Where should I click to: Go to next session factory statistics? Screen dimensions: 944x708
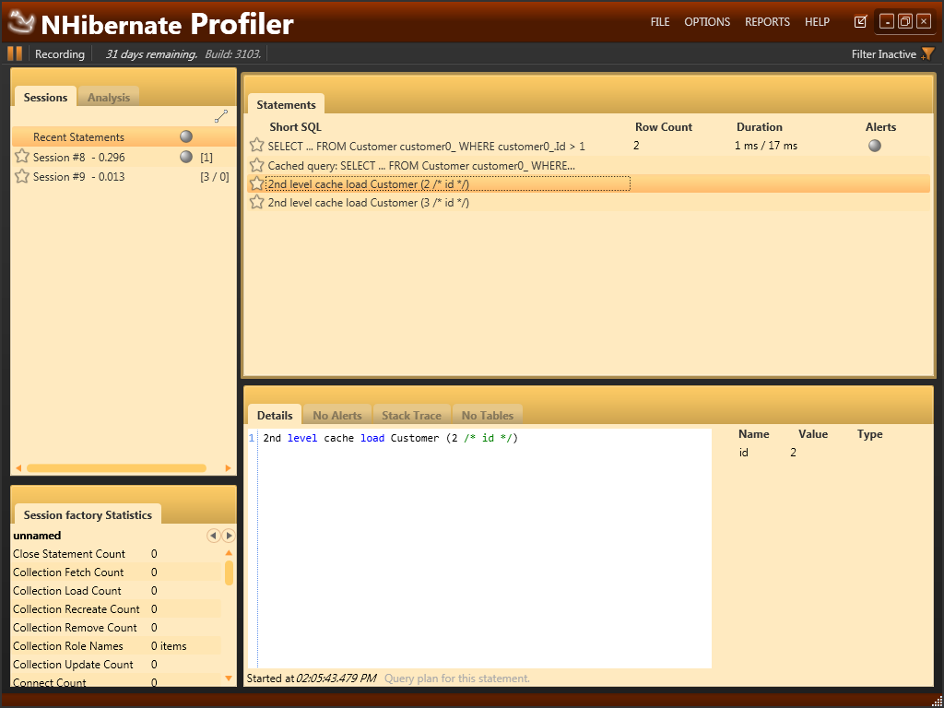pyautogui.click(x=229, y=536)
